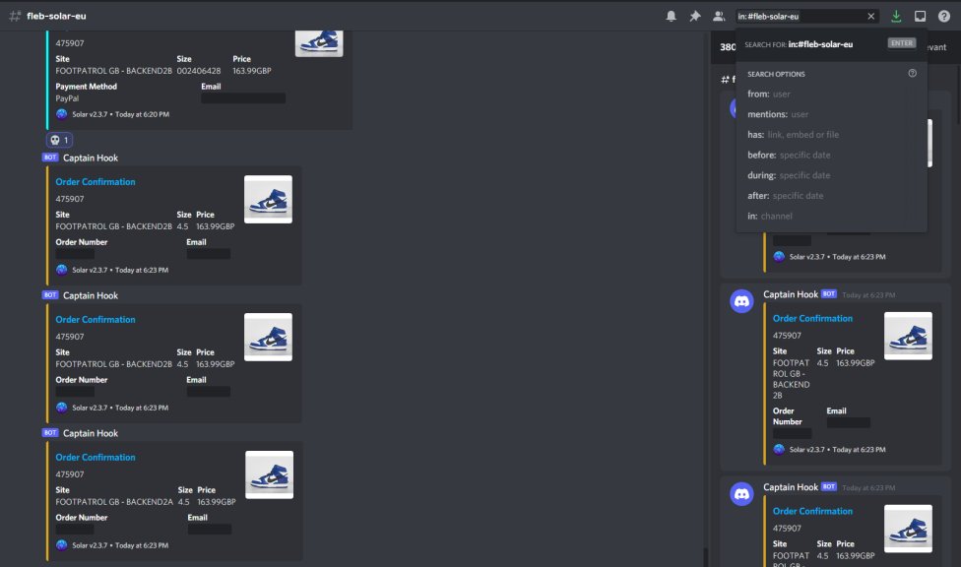Click Captain Hook name in bottom search result

click(x=790, y=486)
